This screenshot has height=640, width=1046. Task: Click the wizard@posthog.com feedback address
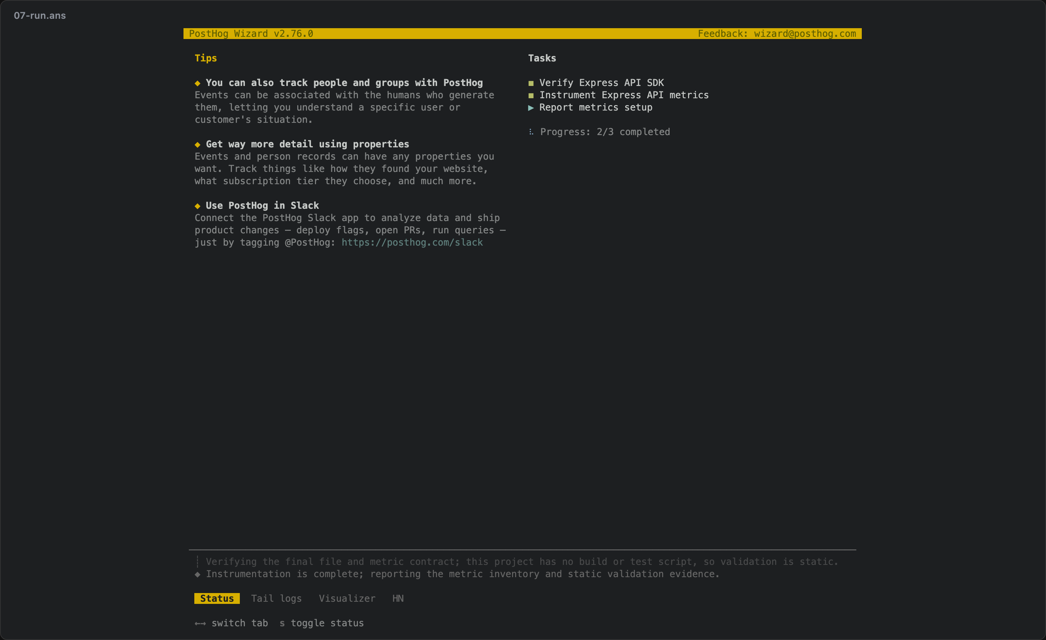click(805, 34)
